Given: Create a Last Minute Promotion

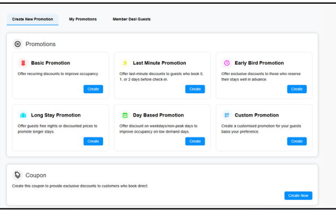Looking at the screenshot, I should (x=195, y=89).
